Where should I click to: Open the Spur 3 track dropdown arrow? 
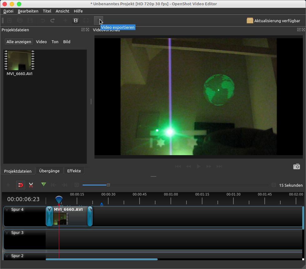click(x=7, y=233)
